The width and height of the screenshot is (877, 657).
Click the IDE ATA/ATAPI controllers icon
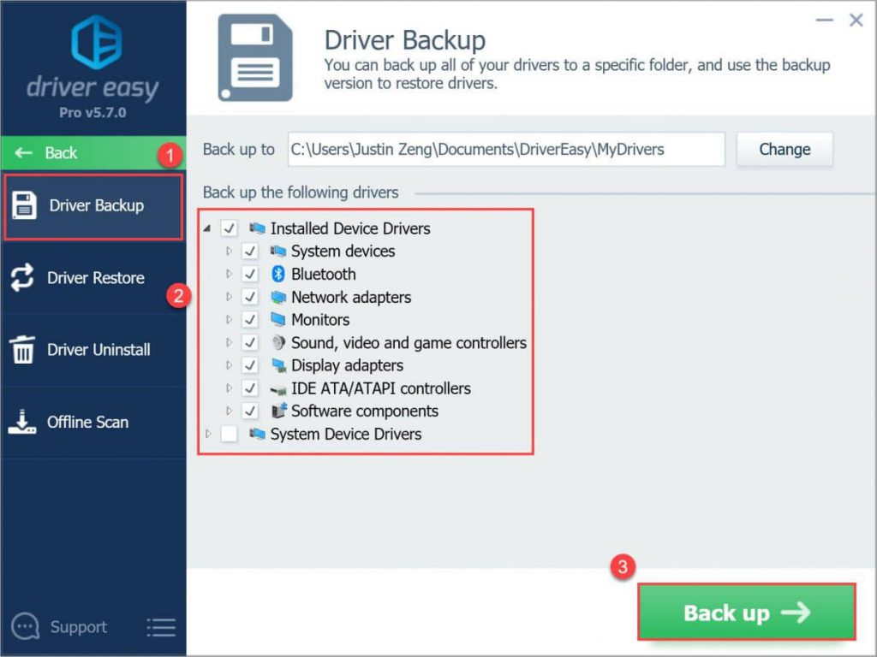pyautogui.click(x=278, y=389)
